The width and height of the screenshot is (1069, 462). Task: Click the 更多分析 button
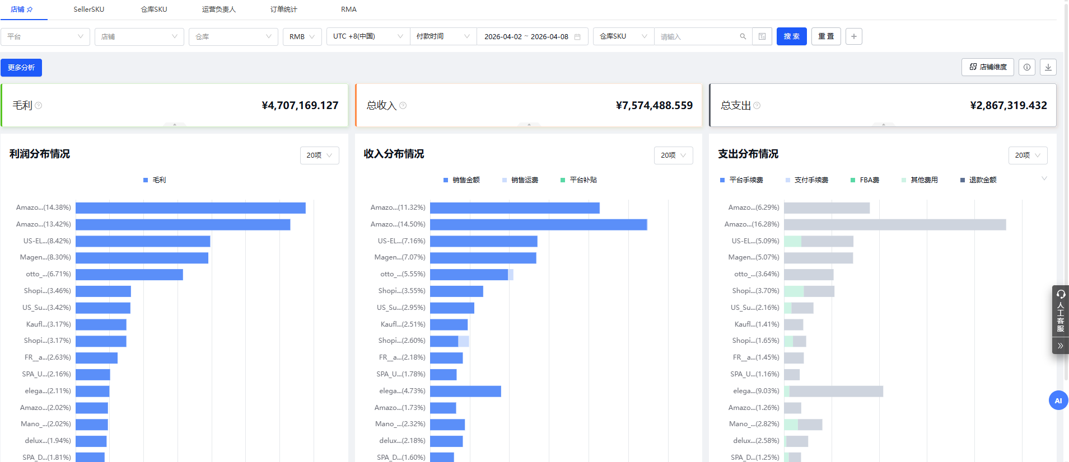pyautogui.click(x=21, y=68)
